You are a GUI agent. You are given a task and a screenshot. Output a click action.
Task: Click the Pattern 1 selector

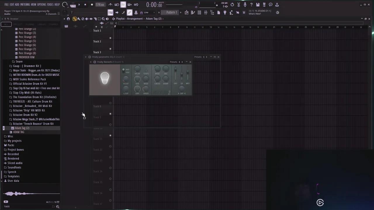[172, 13]
